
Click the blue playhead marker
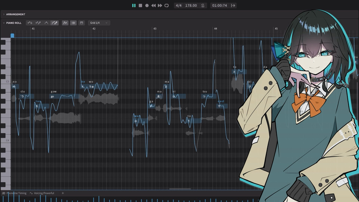click(x=12, y=36)
